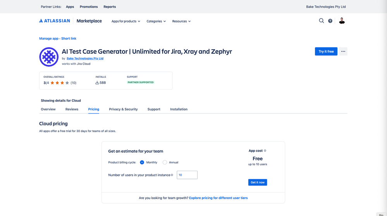The height and width of the screenshot is (216, 387).
Task: Switch to the Reviews tab
Action: coord(72,109)
